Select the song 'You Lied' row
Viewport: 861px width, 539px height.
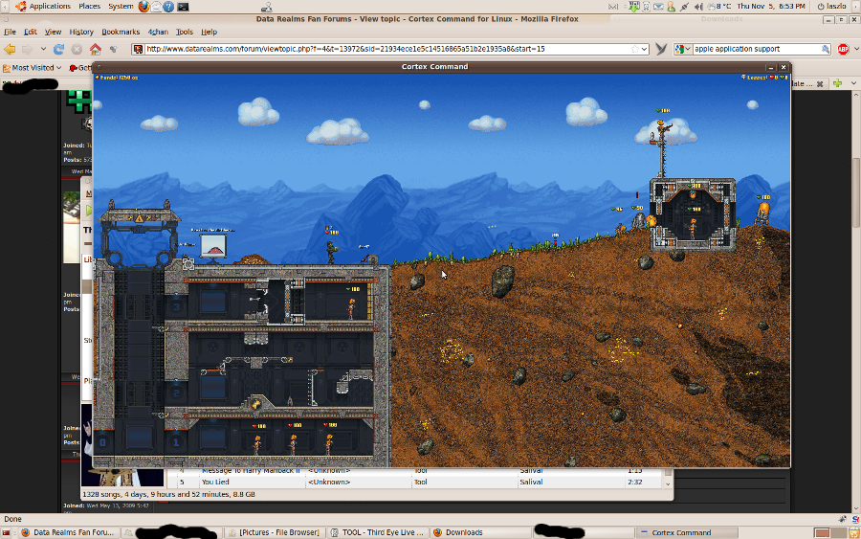(x=215, y=482)
